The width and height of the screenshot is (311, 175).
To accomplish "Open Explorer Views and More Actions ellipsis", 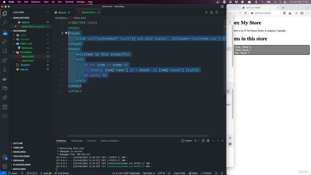I will pyautogui.click(x=47, y=12).
